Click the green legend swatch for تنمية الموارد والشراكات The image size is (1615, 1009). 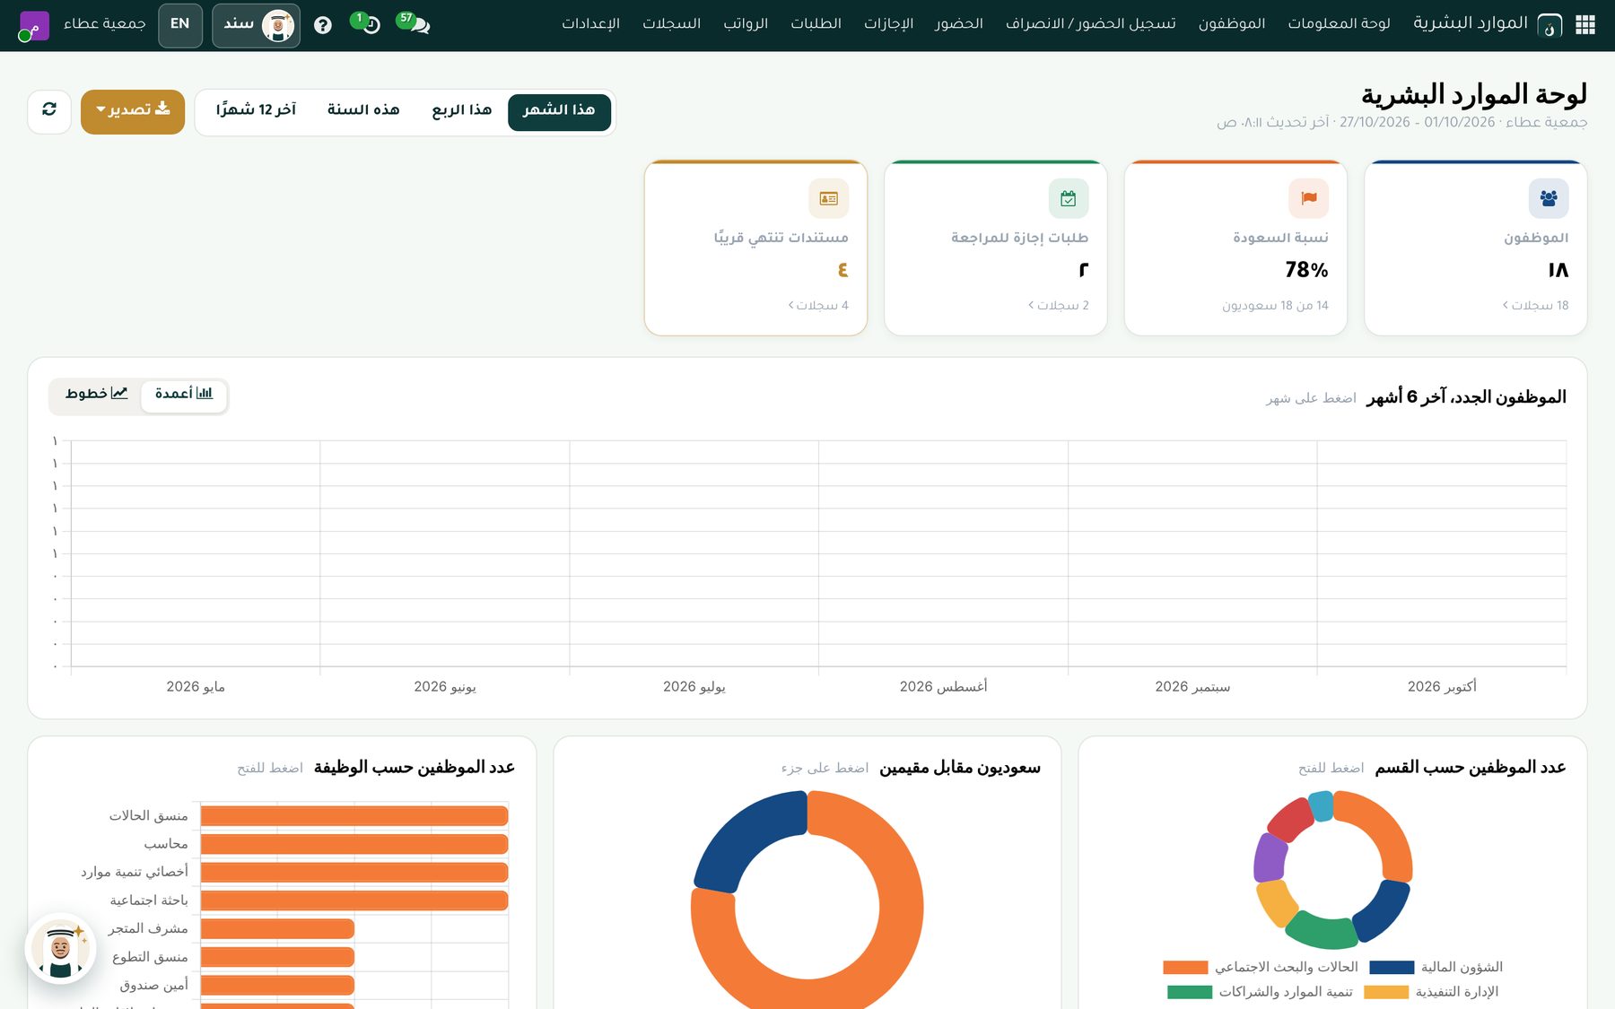[x=1190, y=992]
